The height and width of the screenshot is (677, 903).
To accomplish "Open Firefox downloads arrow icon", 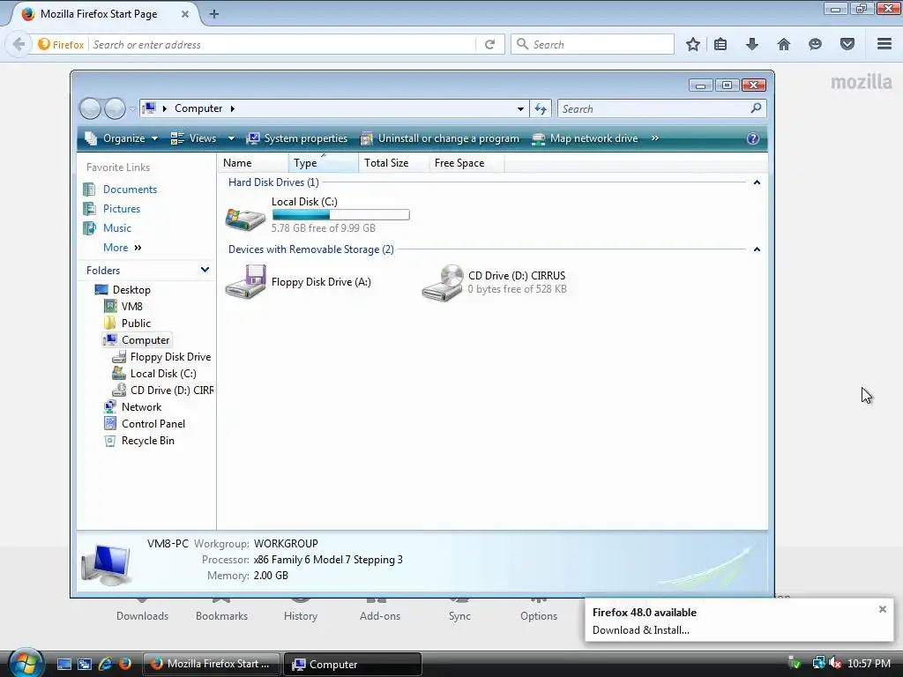I will click(751, 44).
